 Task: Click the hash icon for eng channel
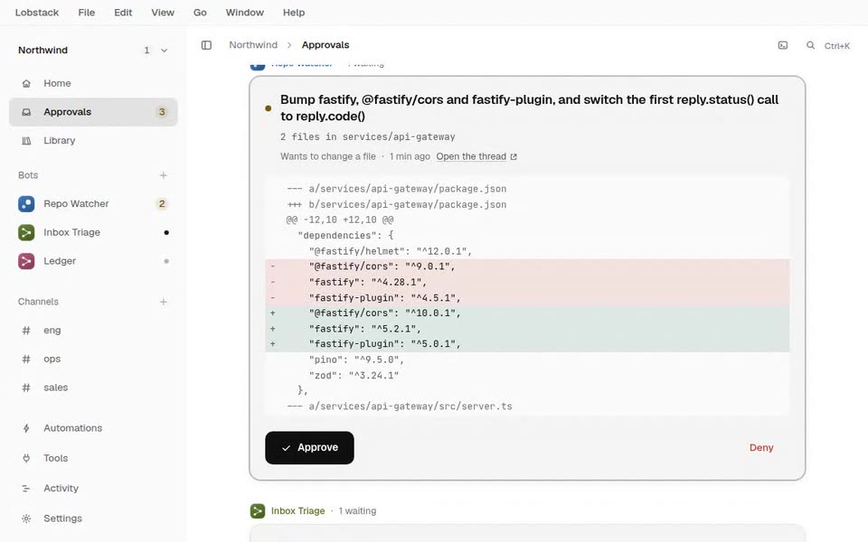[26, 331]
